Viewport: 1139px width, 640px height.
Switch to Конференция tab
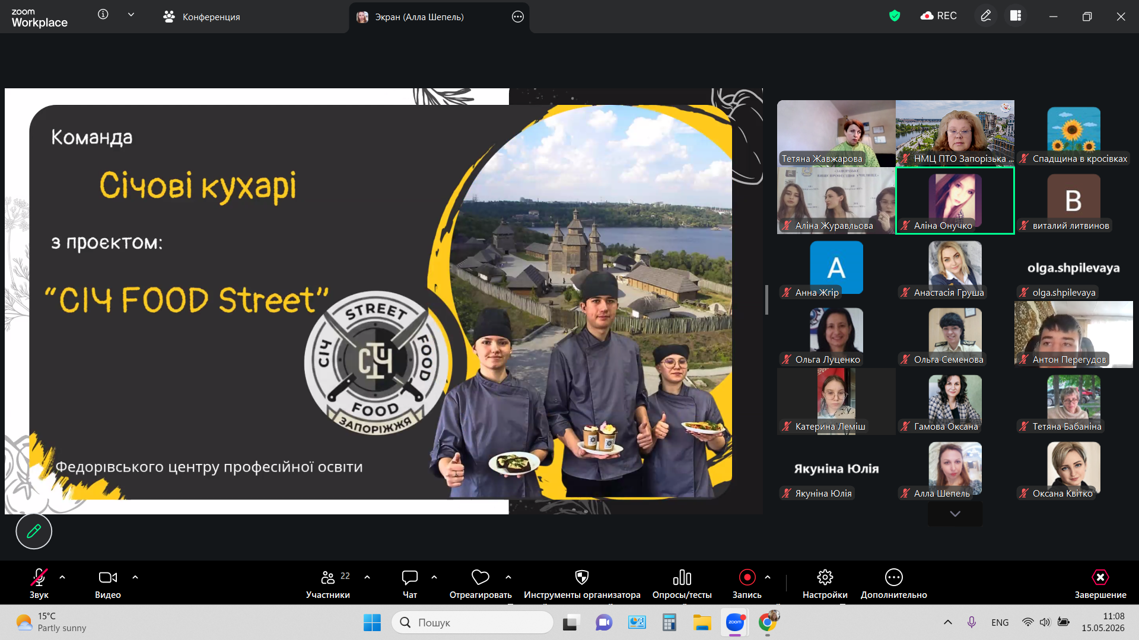point(202,17)
